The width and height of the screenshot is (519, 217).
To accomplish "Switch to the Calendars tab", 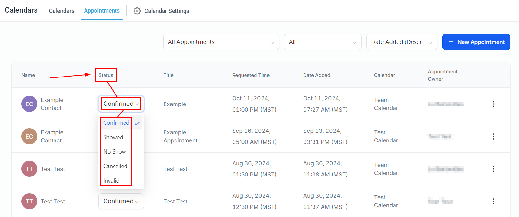I will pyautogui.click(x=62, y=11).
